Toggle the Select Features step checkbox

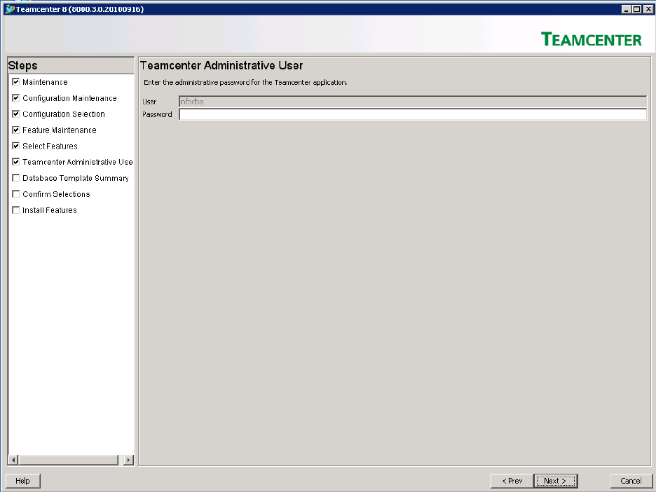(16, 146)
